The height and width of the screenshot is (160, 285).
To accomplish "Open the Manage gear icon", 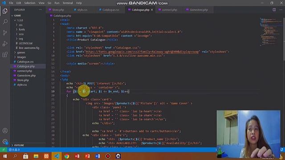I will [x=5, y=141].
